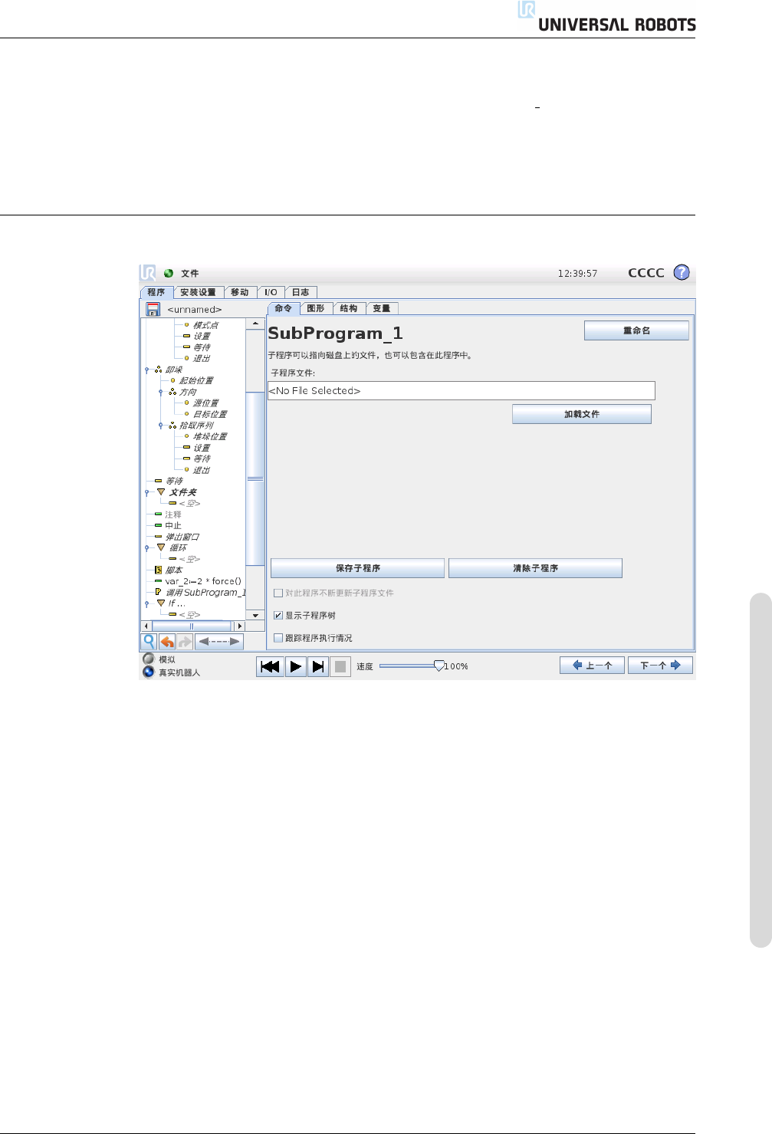Click the yellow circle icon of 起始位置
Viewport: 772px width, 1134px height.
coord(173,380)
